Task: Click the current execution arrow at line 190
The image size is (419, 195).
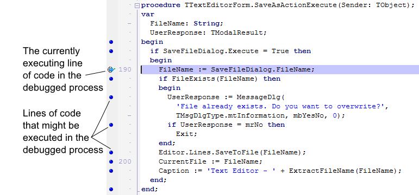Action: pyautogui.click(x=111, y=69)
